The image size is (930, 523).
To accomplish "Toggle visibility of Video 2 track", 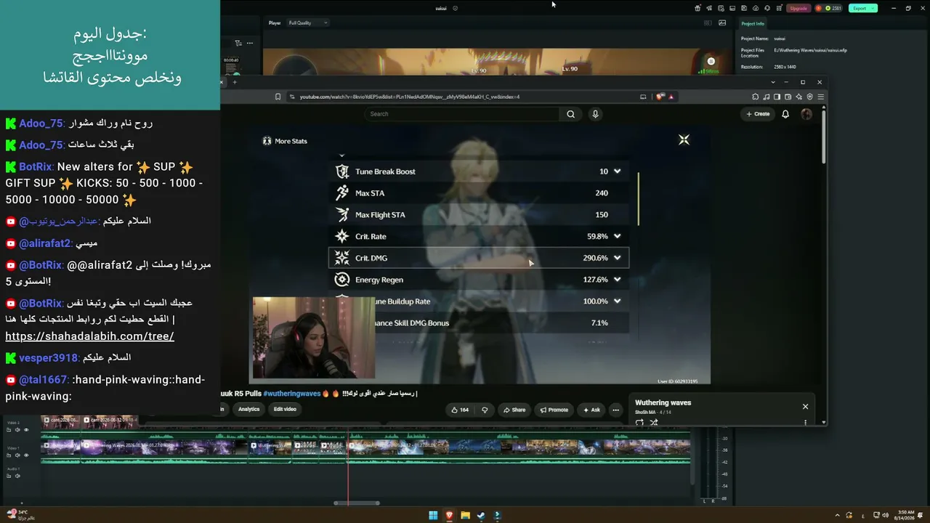I will click(x=26, y=429).
